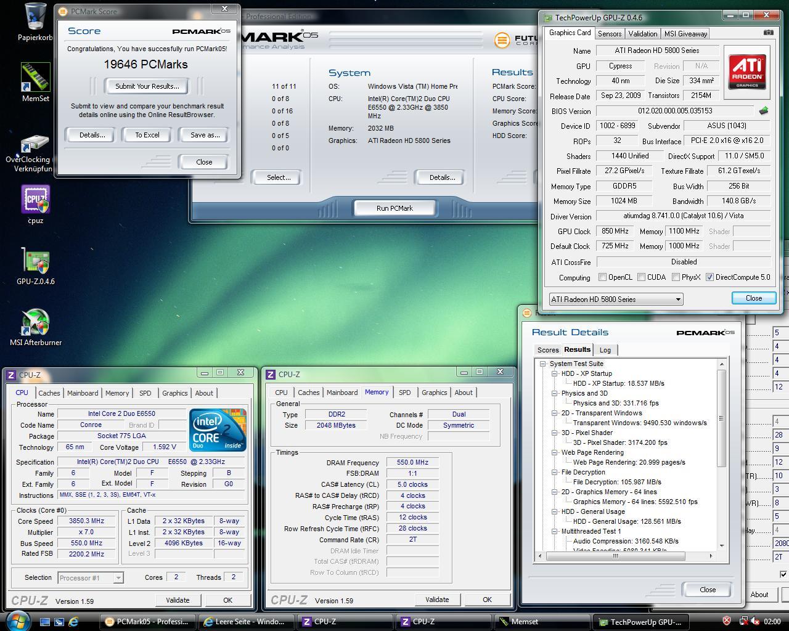Viewport: 789px width, 631px height.
Task: Open Caches tab in left CPU-Z window
Action: (49, 393)
